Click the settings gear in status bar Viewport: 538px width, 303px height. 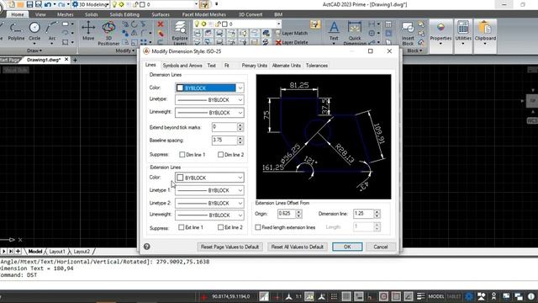pos(469,296)
